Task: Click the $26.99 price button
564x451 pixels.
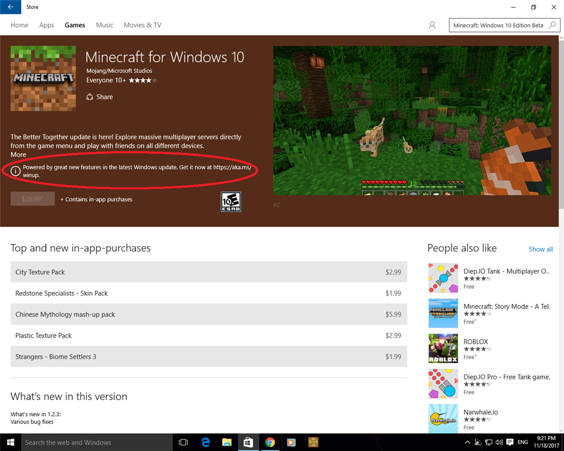Action: tap(32, 199)
